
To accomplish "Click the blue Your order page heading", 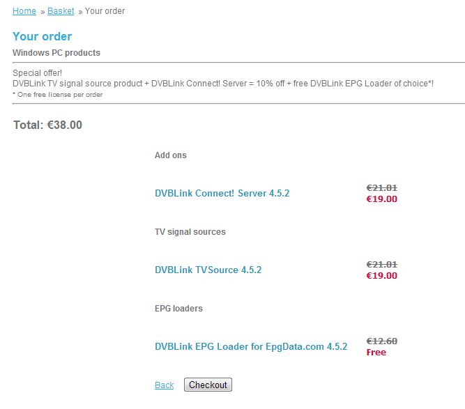I will [42, 36].
